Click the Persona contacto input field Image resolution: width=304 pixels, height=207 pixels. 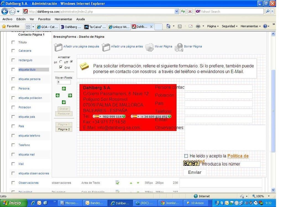pos(219,87)
